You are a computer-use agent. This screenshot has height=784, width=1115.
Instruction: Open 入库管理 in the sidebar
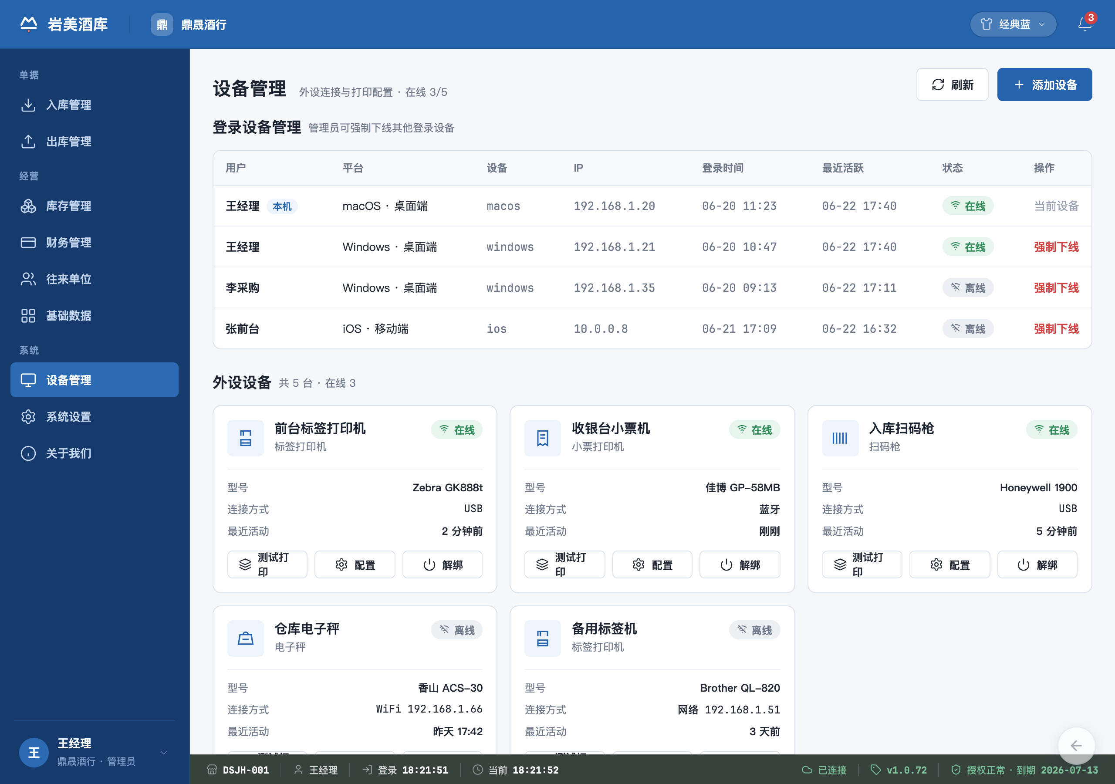[94, 105]
